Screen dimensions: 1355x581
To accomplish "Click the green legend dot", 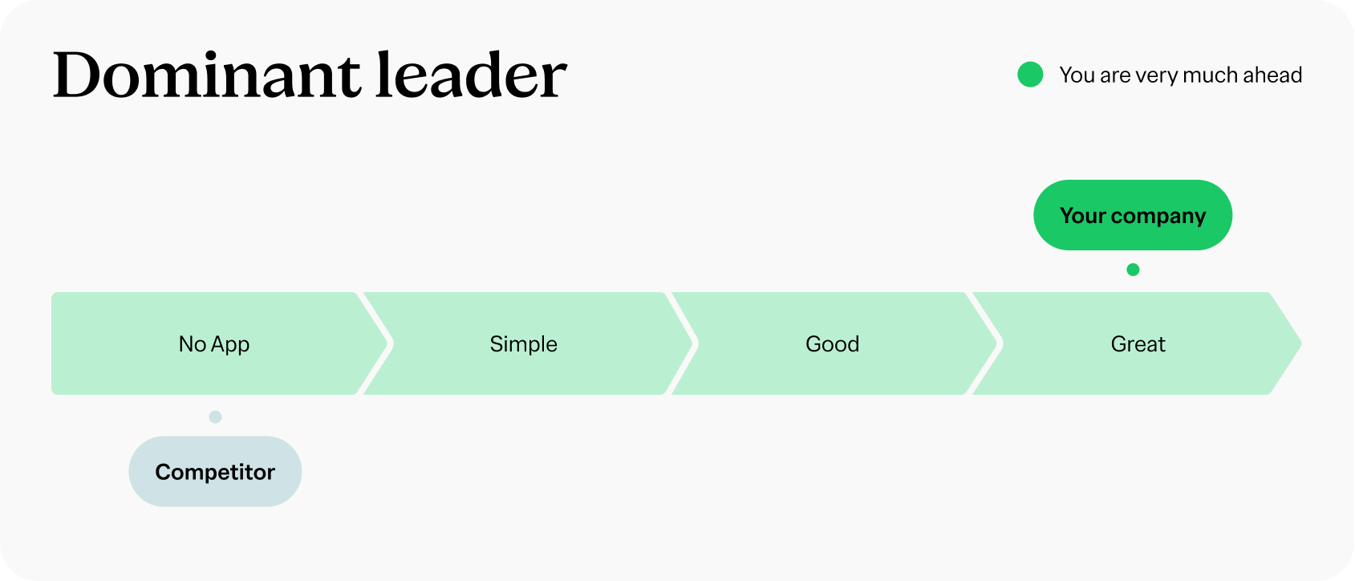I will (x=1030, y=75).
